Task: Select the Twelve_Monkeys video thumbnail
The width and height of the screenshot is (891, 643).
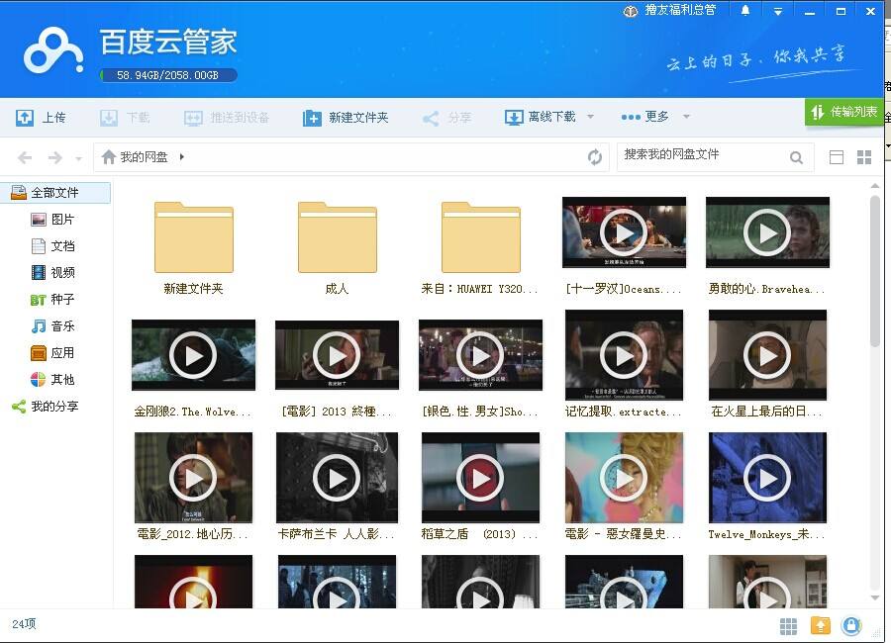Action: pyautogui.click(x=767, y=478)
